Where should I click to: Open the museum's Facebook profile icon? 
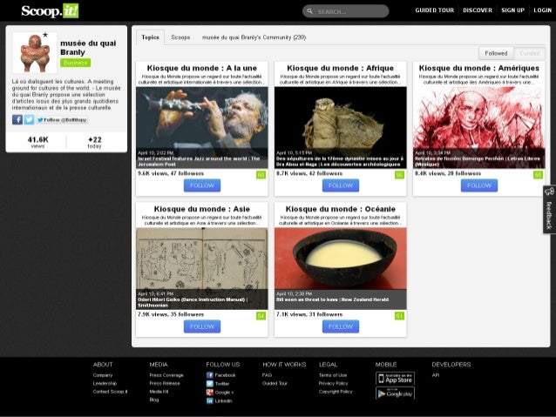(17, 120)
